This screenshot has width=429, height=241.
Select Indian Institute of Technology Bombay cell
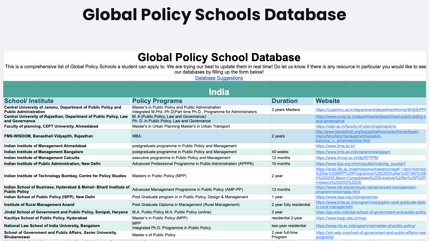[x=67, y=176]
